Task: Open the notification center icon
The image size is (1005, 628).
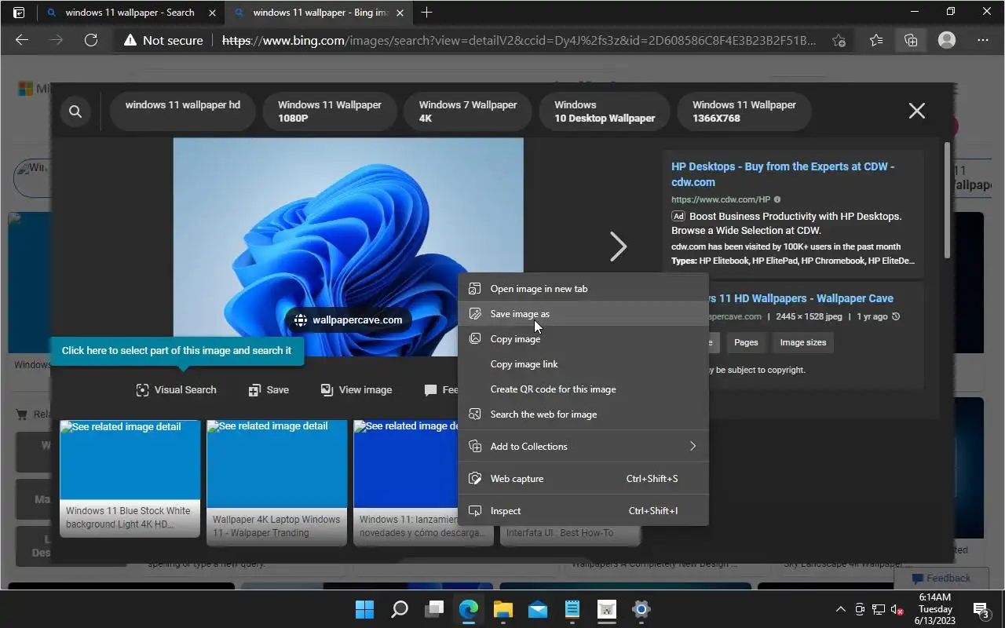Action: tap(981, 609)
